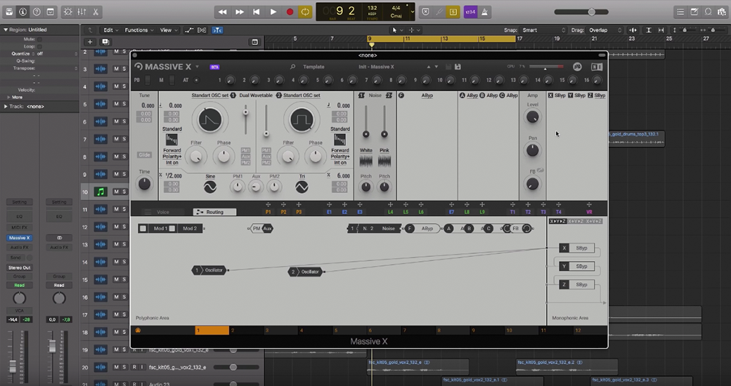Open the Mixer icon in toolbar
This screenshot has width=731, height=386.
[x=82, y=12]
